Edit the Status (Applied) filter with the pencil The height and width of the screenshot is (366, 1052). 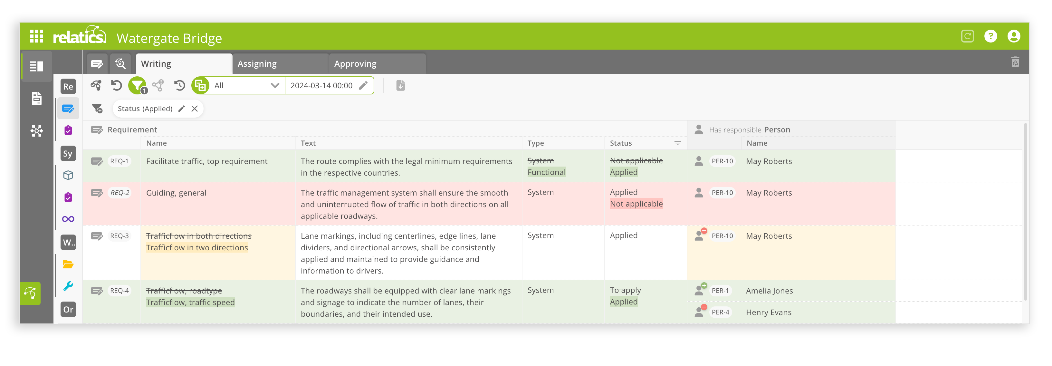pyautogui.click(x=181, y=108)
